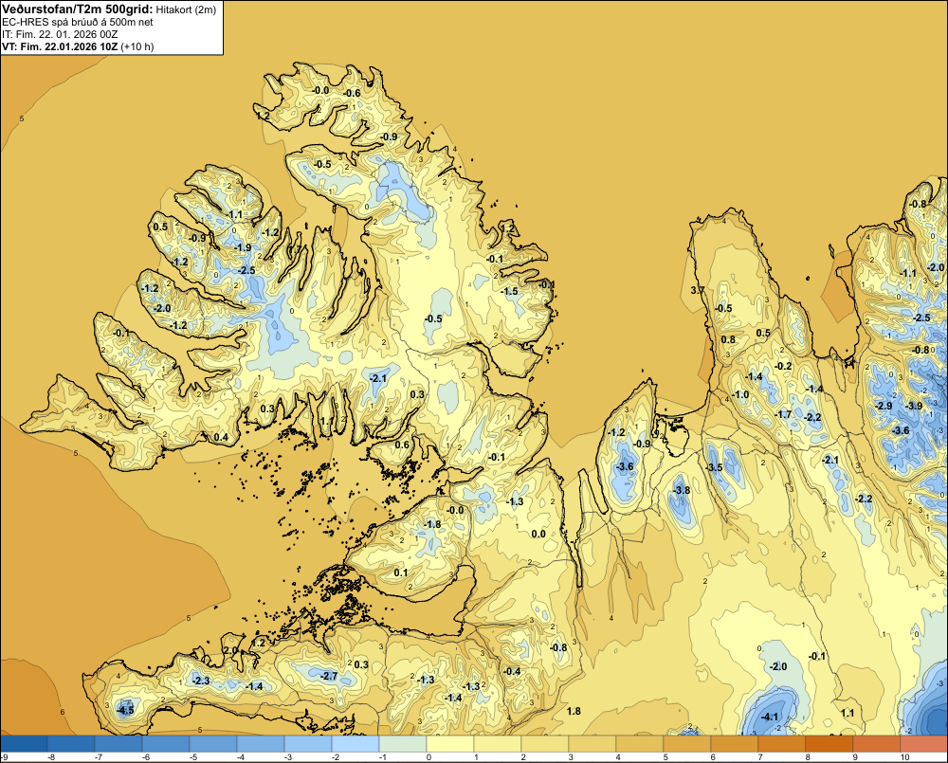The image size is (948, 763).
Task: Pick the legend swatch right of 10
Action: 925,743
